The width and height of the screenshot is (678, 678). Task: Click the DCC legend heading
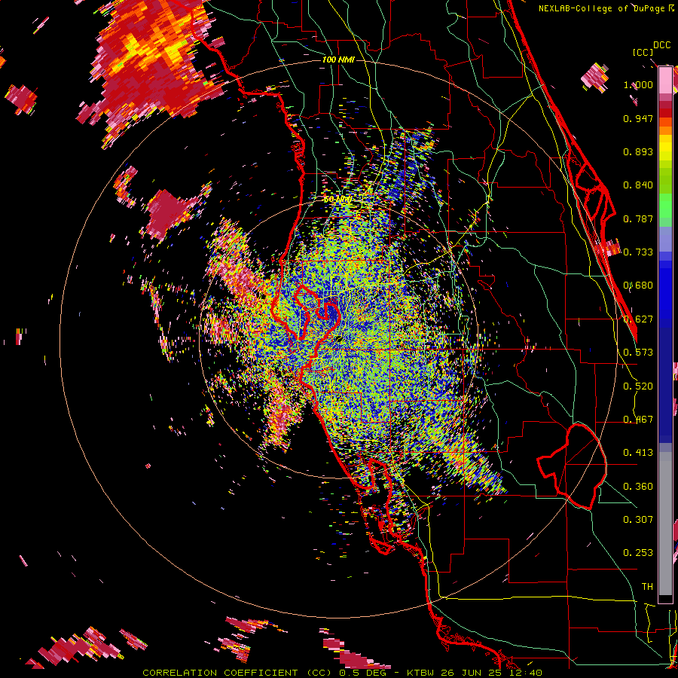(x=661, y=45)
